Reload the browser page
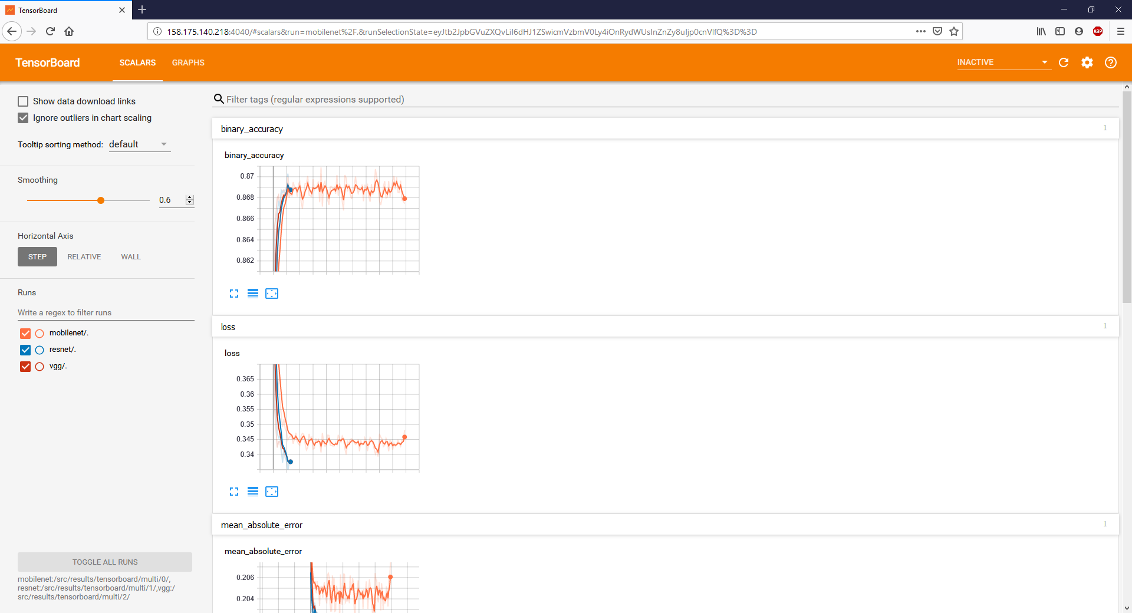Viewport: 1132px width, 613px height. 50,31
